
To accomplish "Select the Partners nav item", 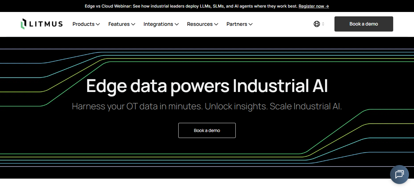I will pyautogui.click(x=237, y=24).
